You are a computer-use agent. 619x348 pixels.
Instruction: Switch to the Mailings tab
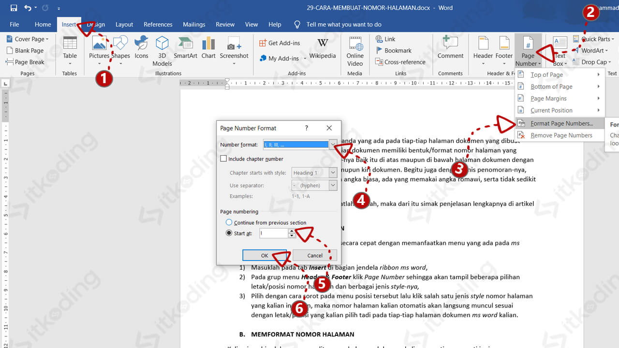tap(194, 24)
